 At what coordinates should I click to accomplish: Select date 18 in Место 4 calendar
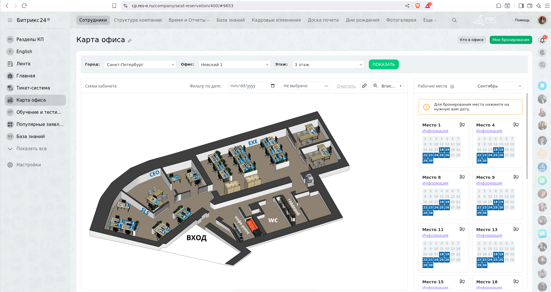tap(495, 150)
